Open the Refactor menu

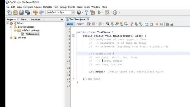point(47,7)
